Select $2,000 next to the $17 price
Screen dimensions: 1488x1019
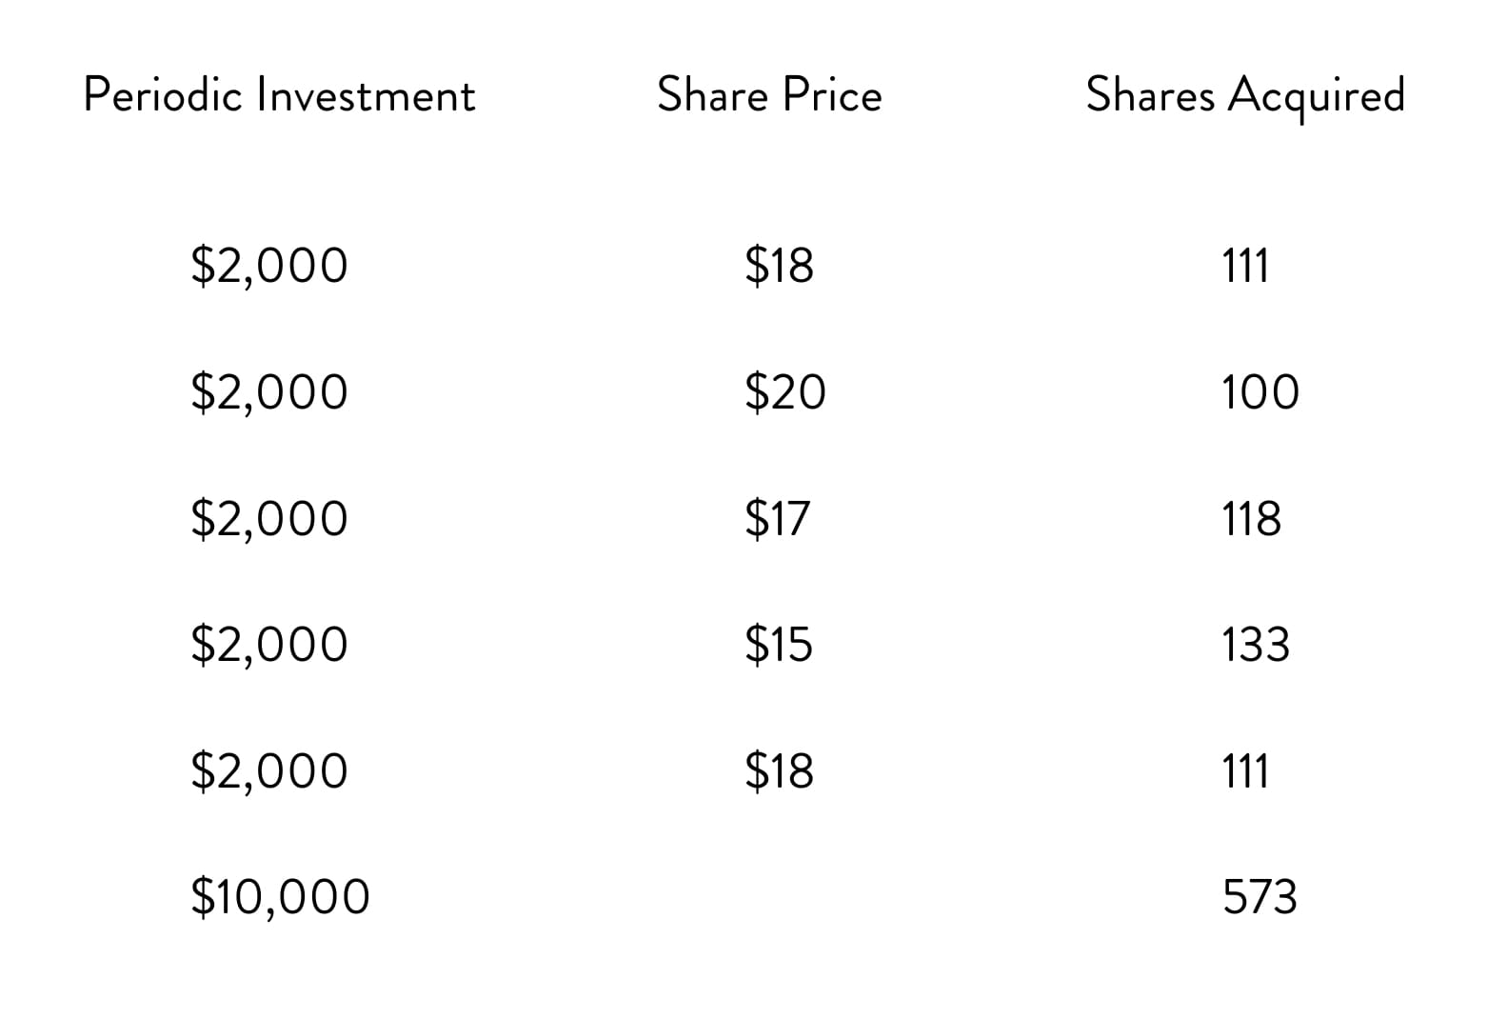coord(269,518)
